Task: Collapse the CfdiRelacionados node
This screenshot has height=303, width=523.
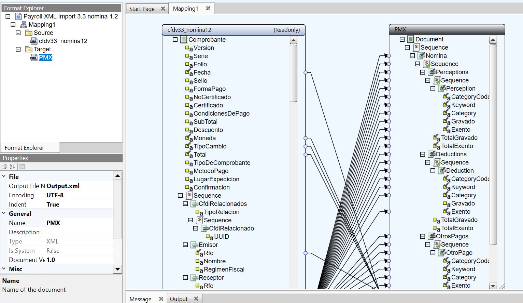Action: 185,204
